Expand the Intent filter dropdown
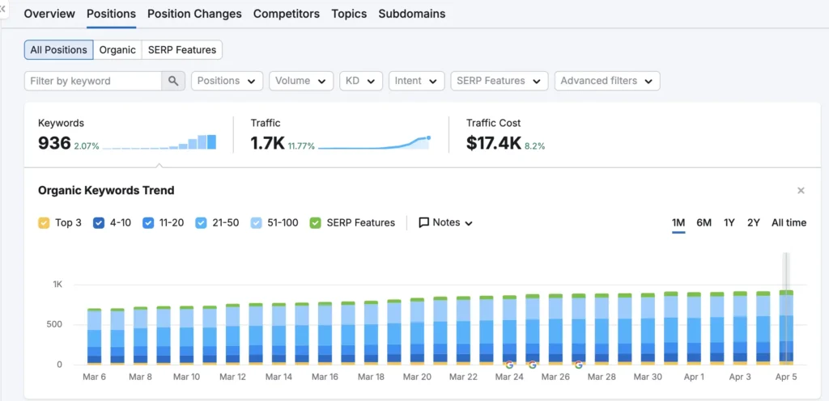The height and width of the screenshot is (401, 829). pyautogui.click(x=417, y=81)
